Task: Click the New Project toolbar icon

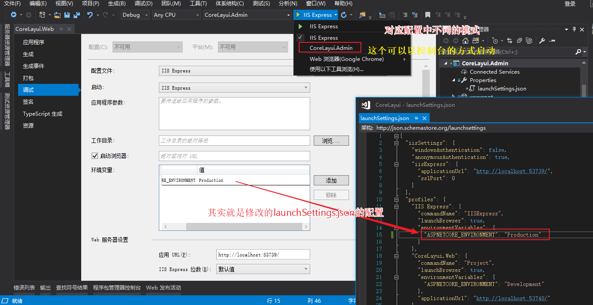Action: pyautogui.click(x=42, y=15)
